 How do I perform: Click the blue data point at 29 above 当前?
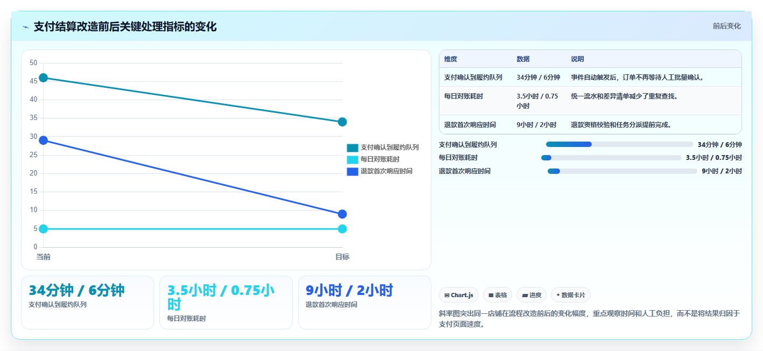[x=44, y=141]
